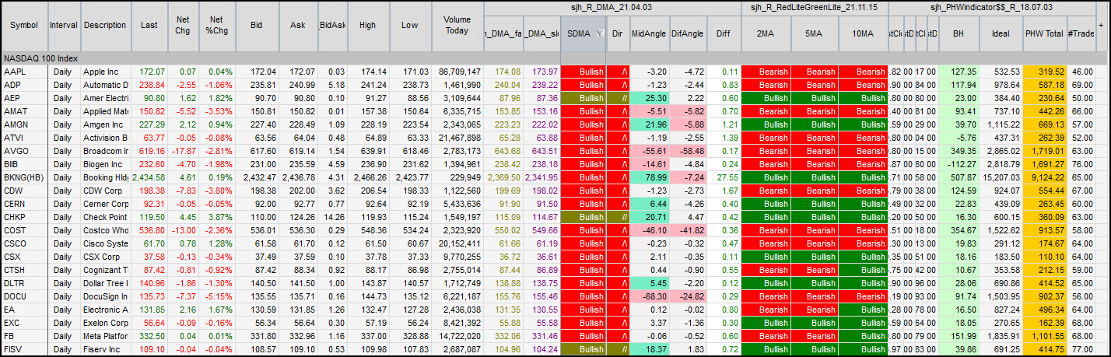Screen dimensions: 1111x357
Task: Open the AMAT symbol row
Action: click(x=17, y=111)
